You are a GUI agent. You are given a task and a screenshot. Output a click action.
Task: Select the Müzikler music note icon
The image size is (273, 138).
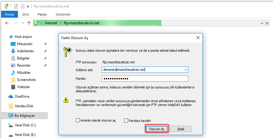tap(13, 73)
